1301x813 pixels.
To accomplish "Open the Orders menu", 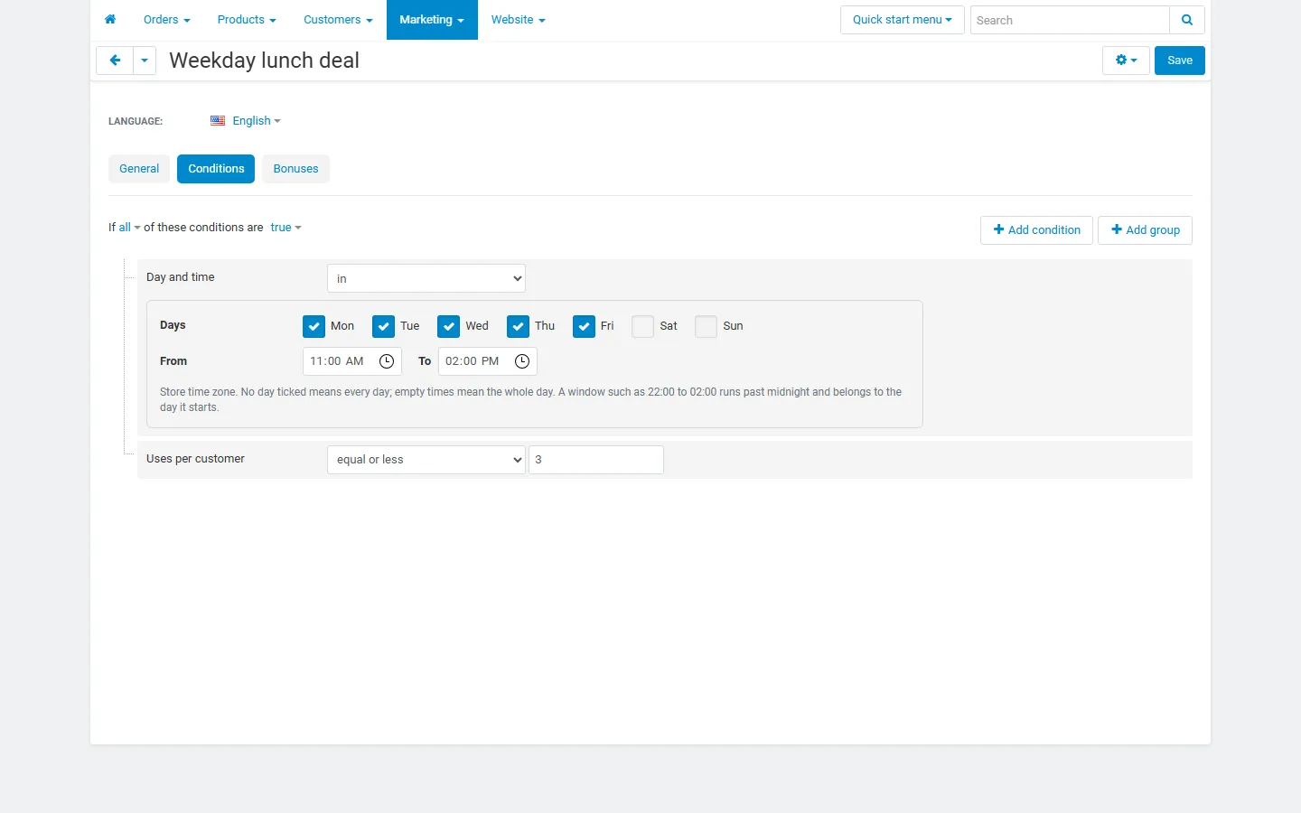I will point(167,20).
